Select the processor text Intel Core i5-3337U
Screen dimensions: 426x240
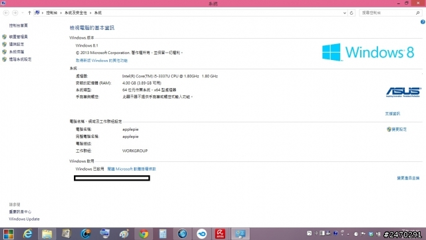click(x=170, y=76)
